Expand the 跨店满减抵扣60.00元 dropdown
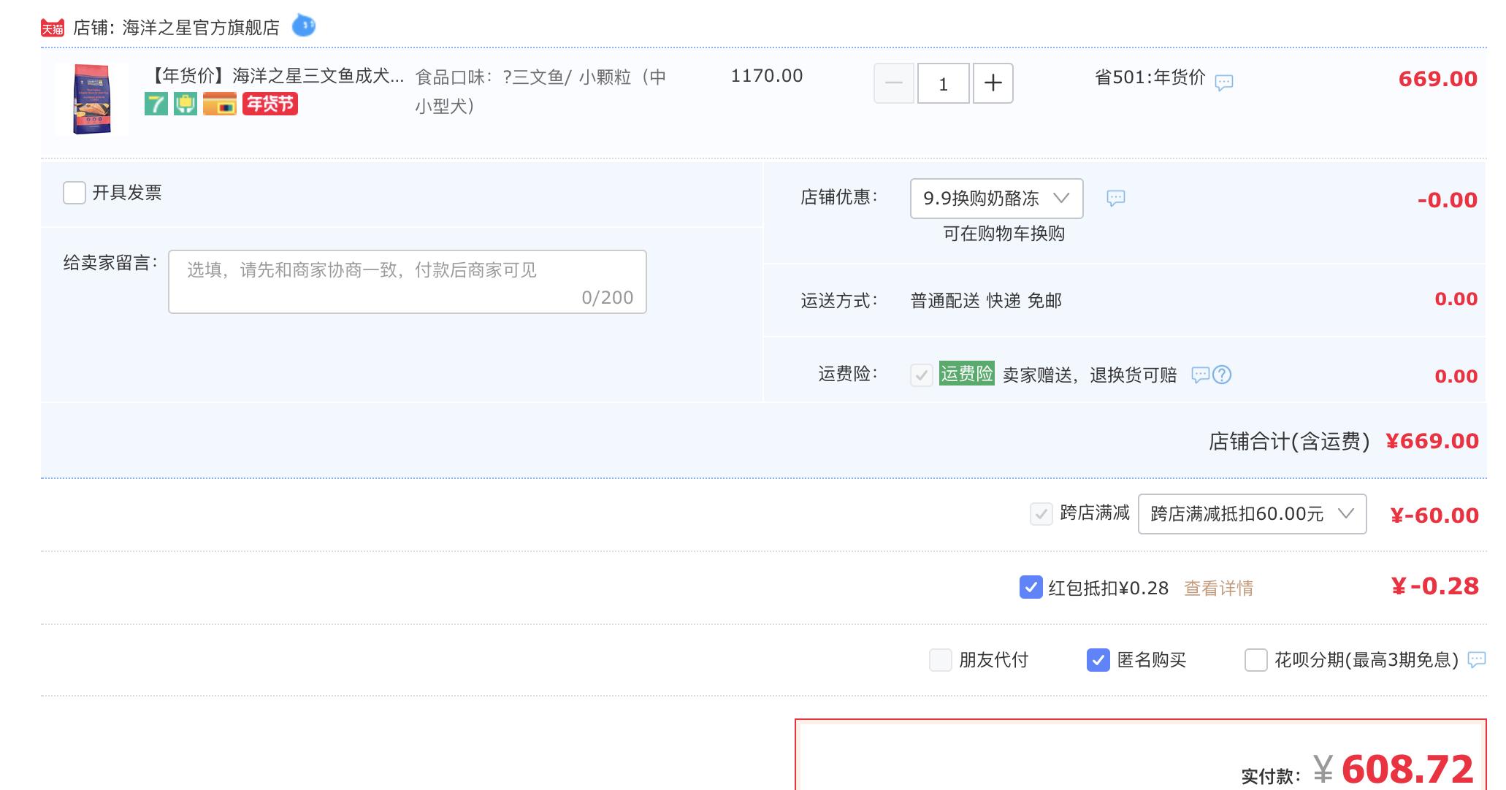The image size is (1506, 790). [1253, 514]
